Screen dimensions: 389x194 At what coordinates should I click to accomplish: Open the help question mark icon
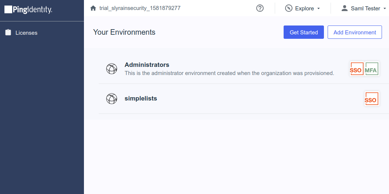pyautogui.click(x=260, y=8)
